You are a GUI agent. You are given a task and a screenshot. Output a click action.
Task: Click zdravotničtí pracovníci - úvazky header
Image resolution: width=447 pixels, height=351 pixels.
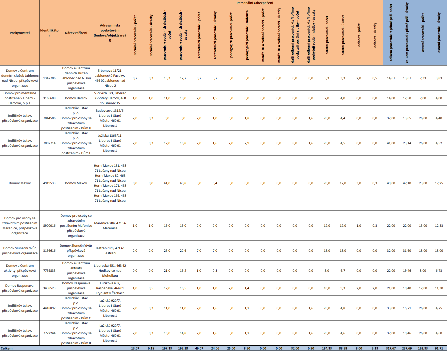(215, 35)
